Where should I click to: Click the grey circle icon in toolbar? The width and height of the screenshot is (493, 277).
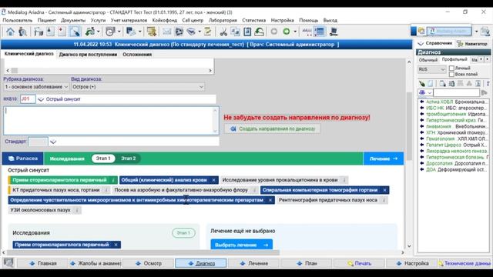[x=274, y=32]
